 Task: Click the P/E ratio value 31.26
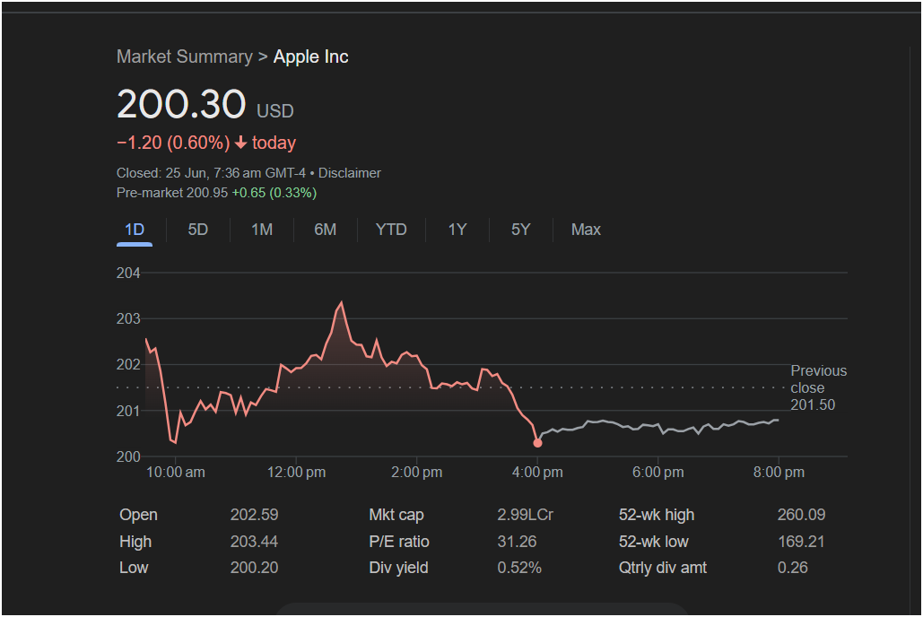(x=517, y=541)
